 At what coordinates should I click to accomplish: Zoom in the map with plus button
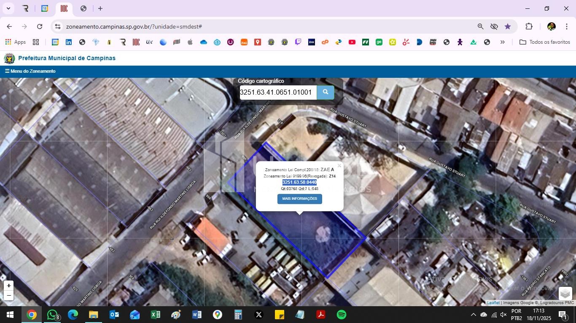(x=9, y=286)
